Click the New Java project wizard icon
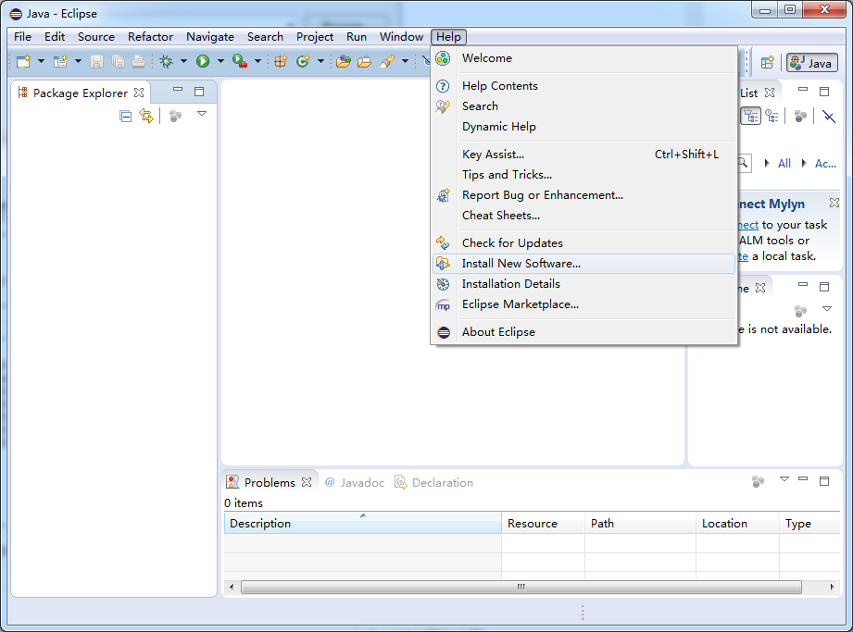The image size is (853, 632). [x=60, y=61]
